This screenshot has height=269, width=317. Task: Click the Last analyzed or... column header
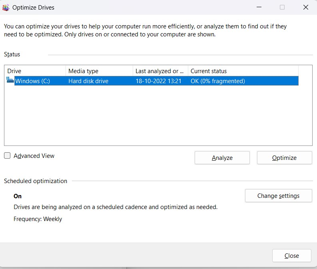161,71
